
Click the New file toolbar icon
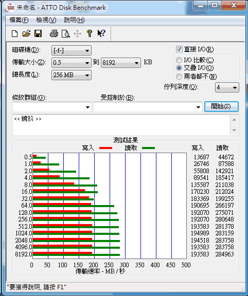point(14,34)
